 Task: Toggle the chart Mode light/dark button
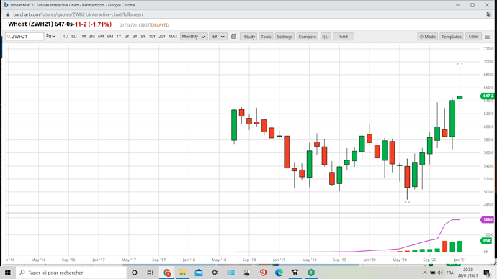click(428, 37)
